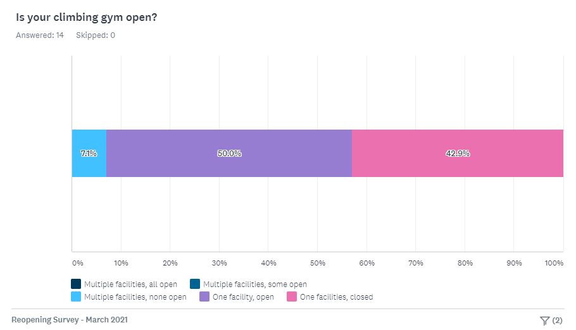Toggle legend label Multiple facilities, all open

[x=130, y=284]
